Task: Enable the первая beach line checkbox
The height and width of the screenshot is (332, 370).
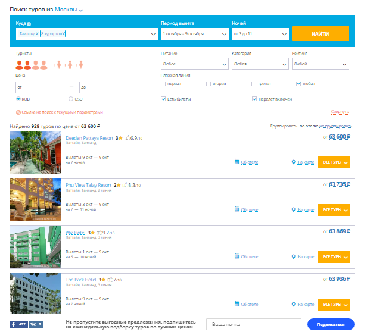Action: point(163,84)
